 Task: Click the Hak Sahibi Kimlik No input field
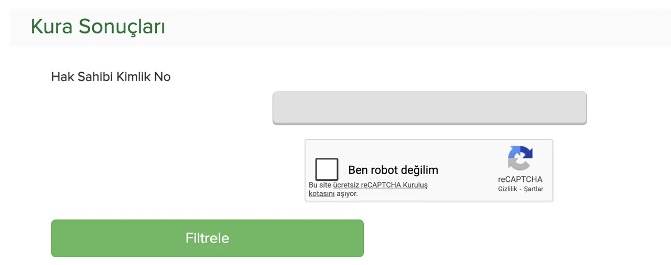tap(429, 108)
